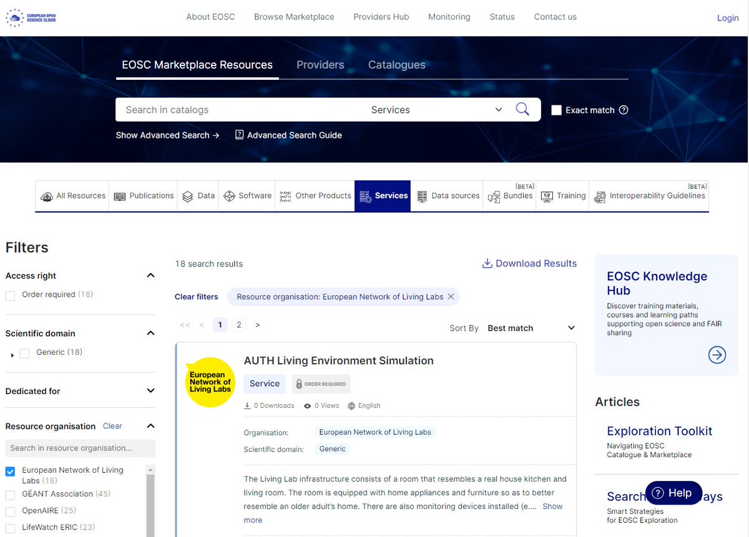Click the Publications tab icon
Viewport: 749px width, 537px height.
(x=120, y=196)
